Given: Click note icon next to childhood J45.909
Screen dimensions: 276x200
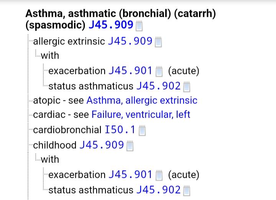Looking at the screenshot, I should coord(129,146).
